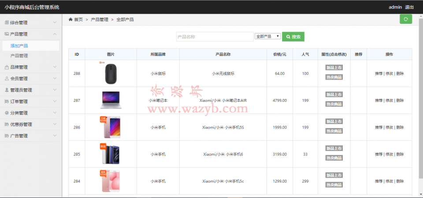Viewport: 423px width, 198px height.
Task: Toggle 新品上市 tag for product 286
Action: pos(334,121)
